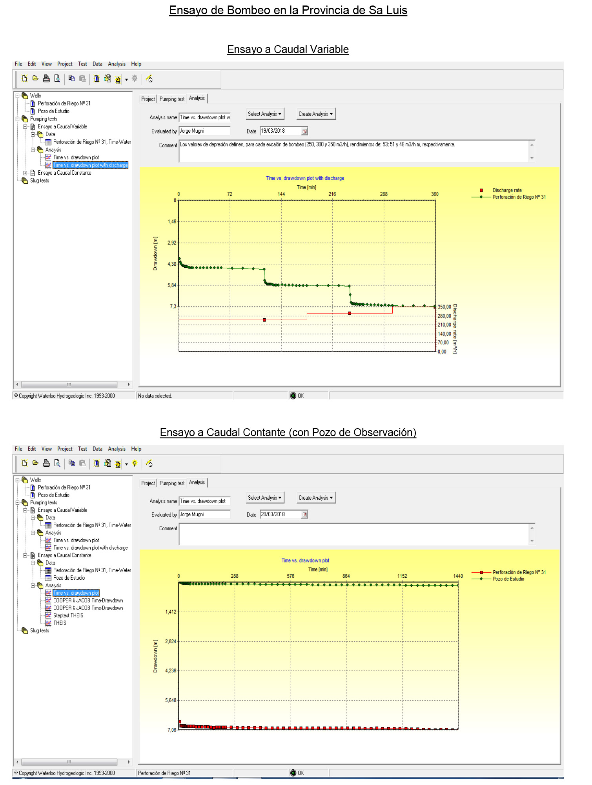Expand Ensayo a Caudal Constante in Caudal Variable tree

[x=25, y=173]
